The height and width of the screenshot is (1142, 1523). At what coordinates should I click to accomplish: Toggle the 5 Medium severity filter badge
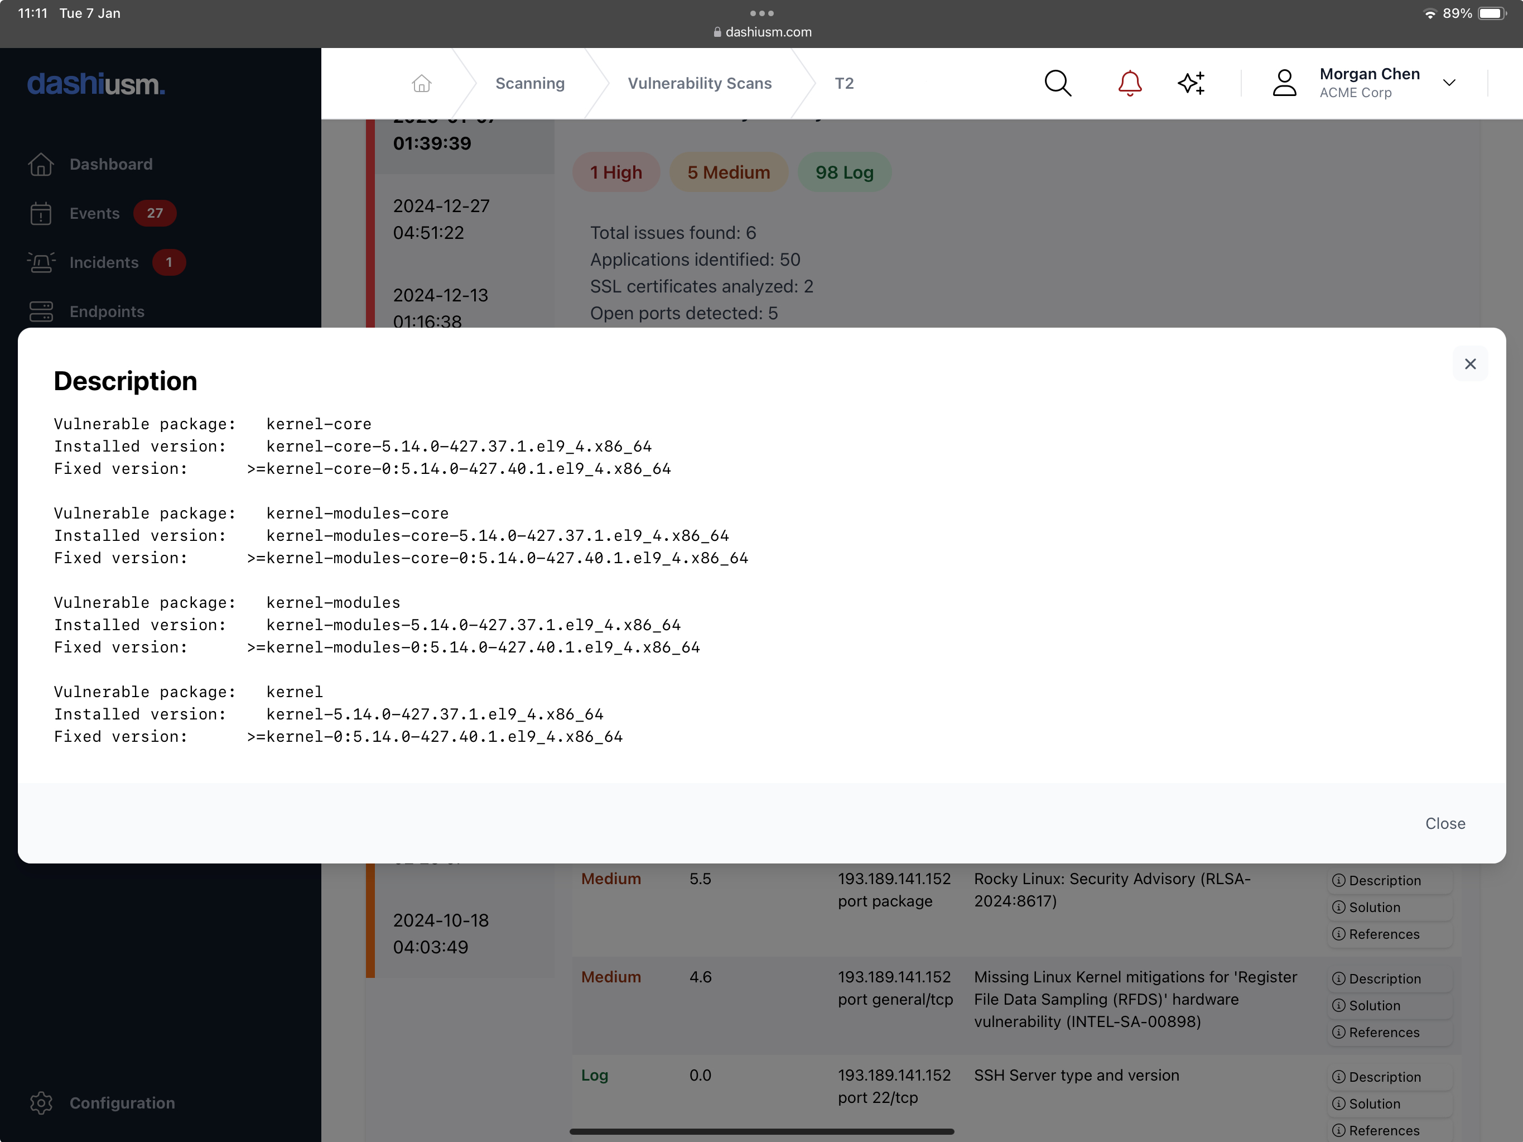[x=728, y=171]
